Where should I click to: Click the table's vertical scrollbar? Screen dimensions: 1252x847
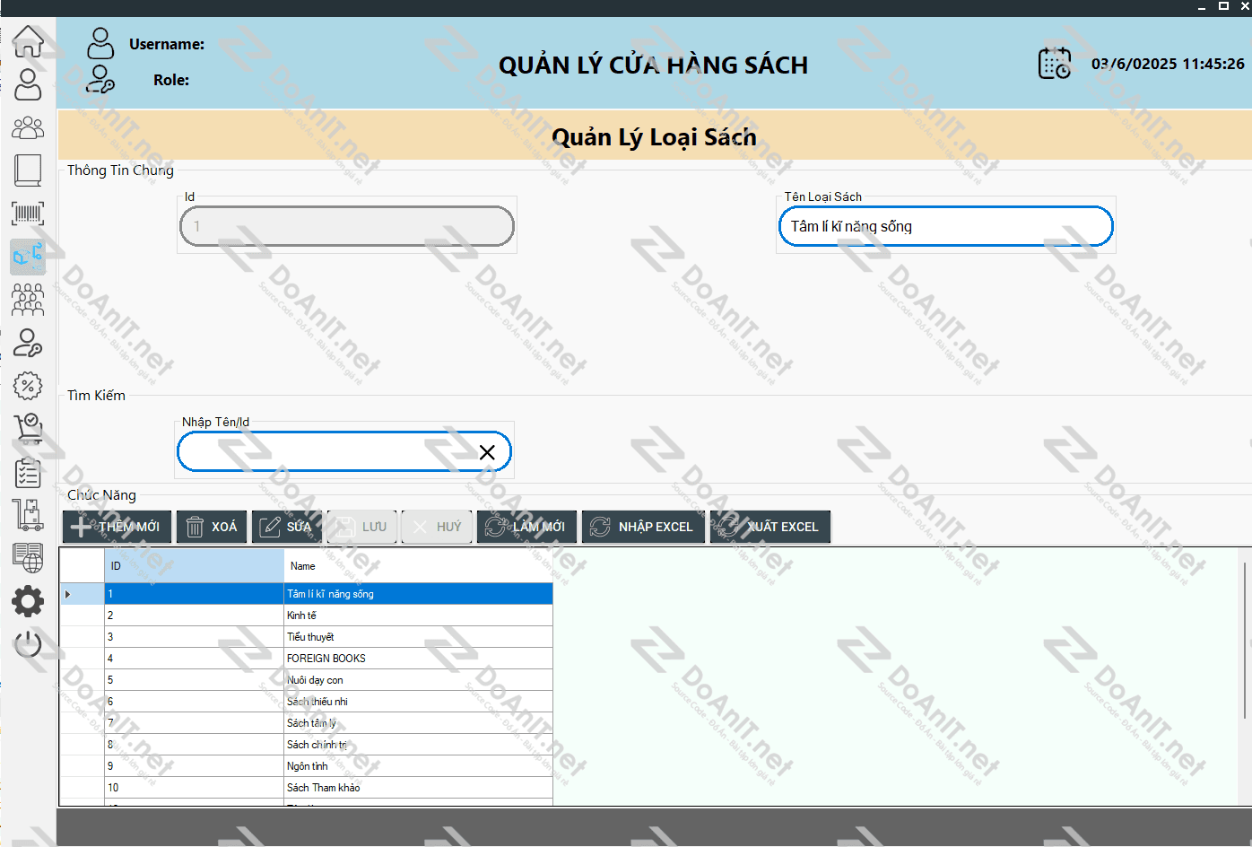pyautogui.click(x=1244, y=639)
